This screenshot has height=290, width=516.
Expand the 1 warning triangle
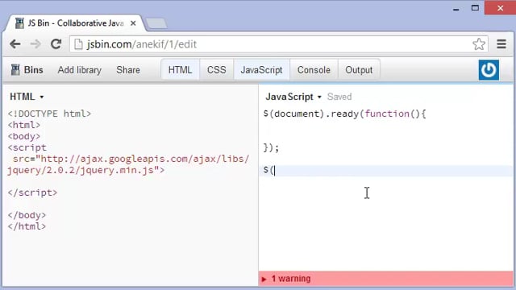[x=264, y=280]
